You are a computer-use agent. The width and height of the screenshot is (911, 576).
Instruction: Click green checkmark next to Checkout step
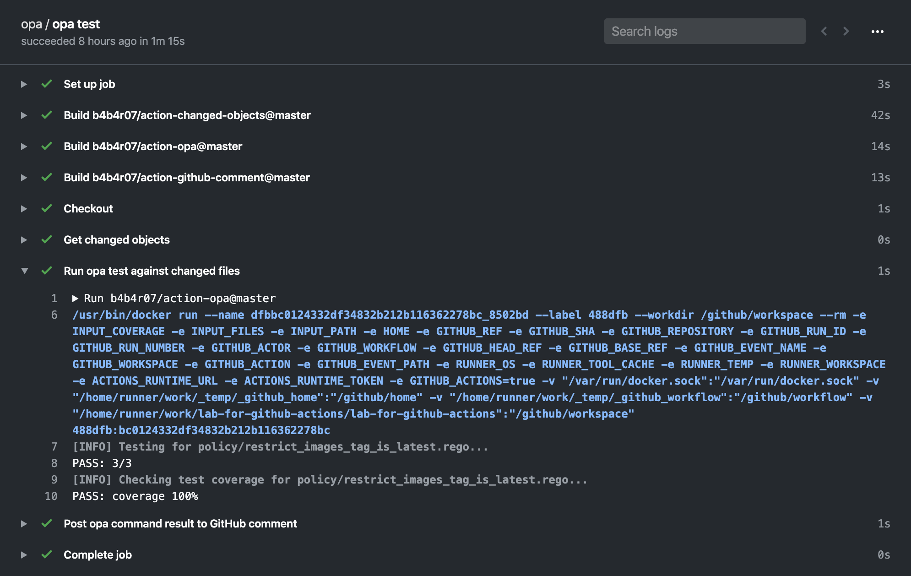point(47,208)
